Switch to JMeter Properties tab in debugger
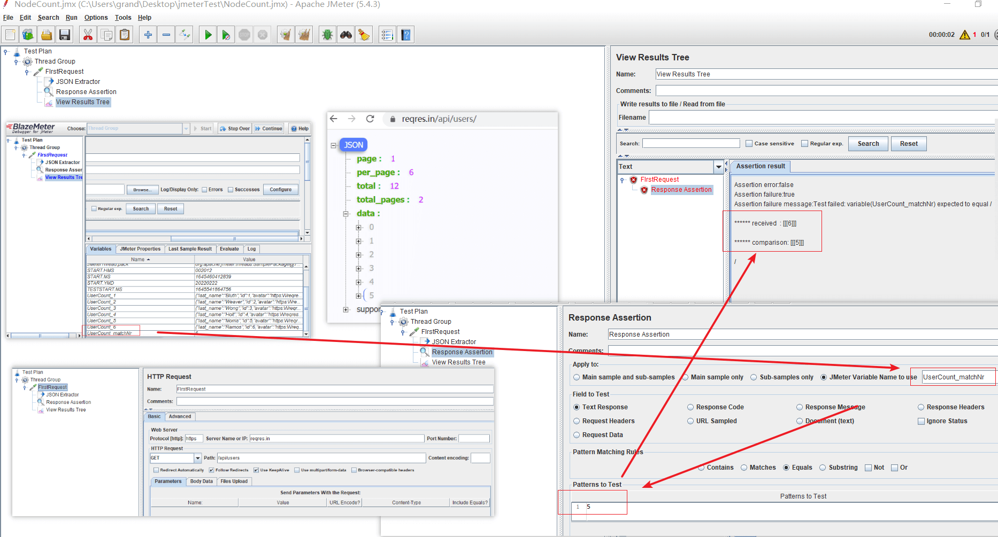Viewport: 998px width, 537px height. [140, 249]
